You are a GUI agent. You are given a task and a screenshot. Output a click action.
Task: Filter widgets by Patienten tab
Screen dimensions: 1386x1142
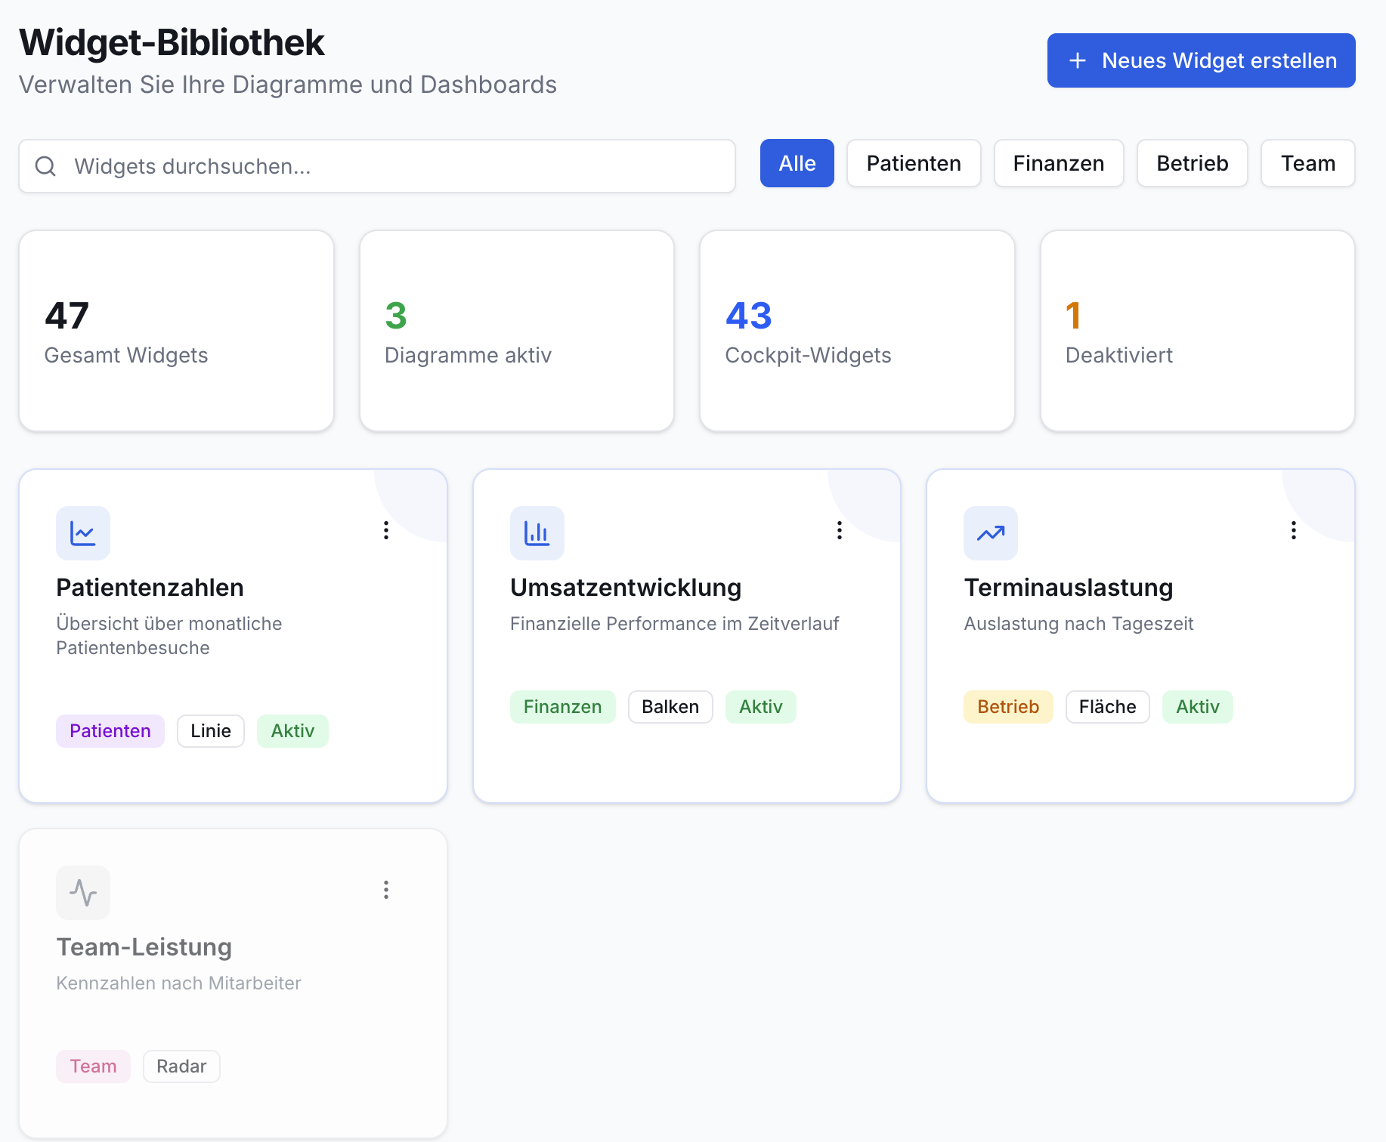pos(914,163)
